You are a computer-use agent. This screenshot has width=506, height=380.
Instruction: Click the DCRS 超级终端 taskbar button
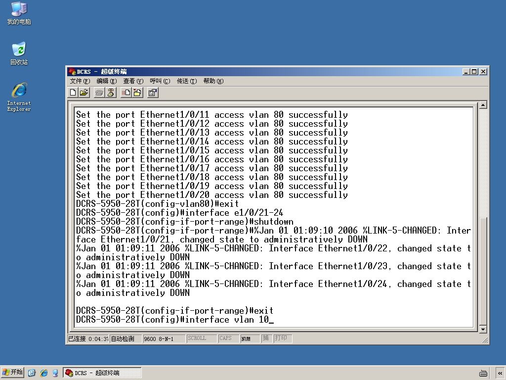pyautogui.click(x=102, y=373)
